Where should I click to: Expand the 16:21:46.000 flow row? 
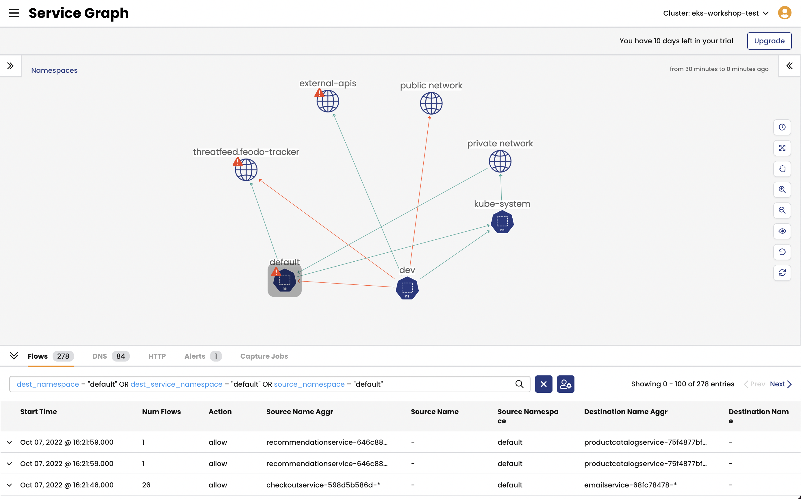(10, 485)
